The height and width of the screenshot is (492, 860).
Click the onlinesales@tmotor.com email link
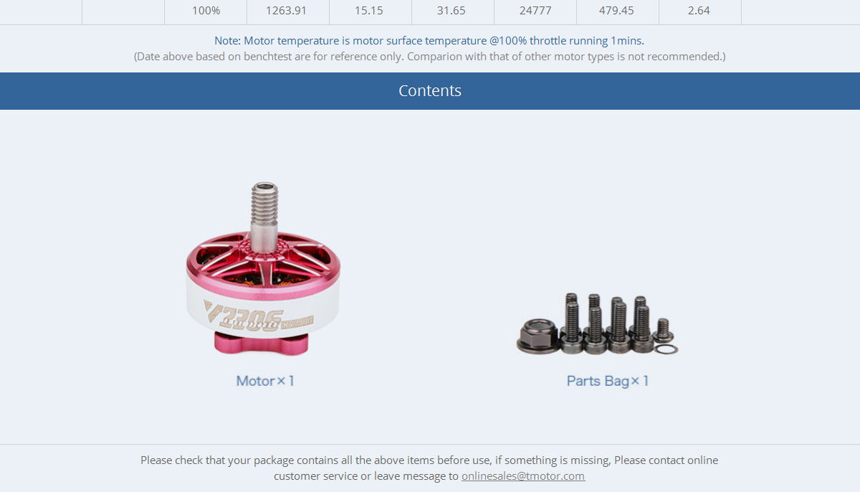(x=523, y=476)
